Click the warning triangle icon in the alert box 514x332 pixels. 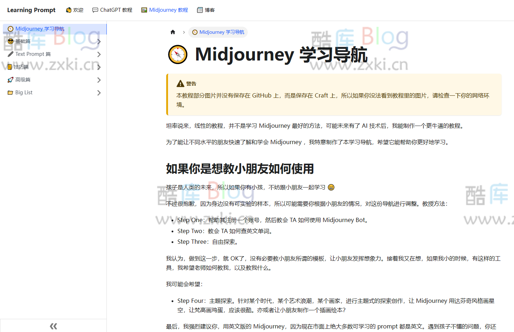point(180,83)
